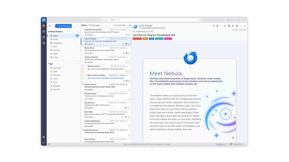Switch to the Calendar space

(44, 31)
